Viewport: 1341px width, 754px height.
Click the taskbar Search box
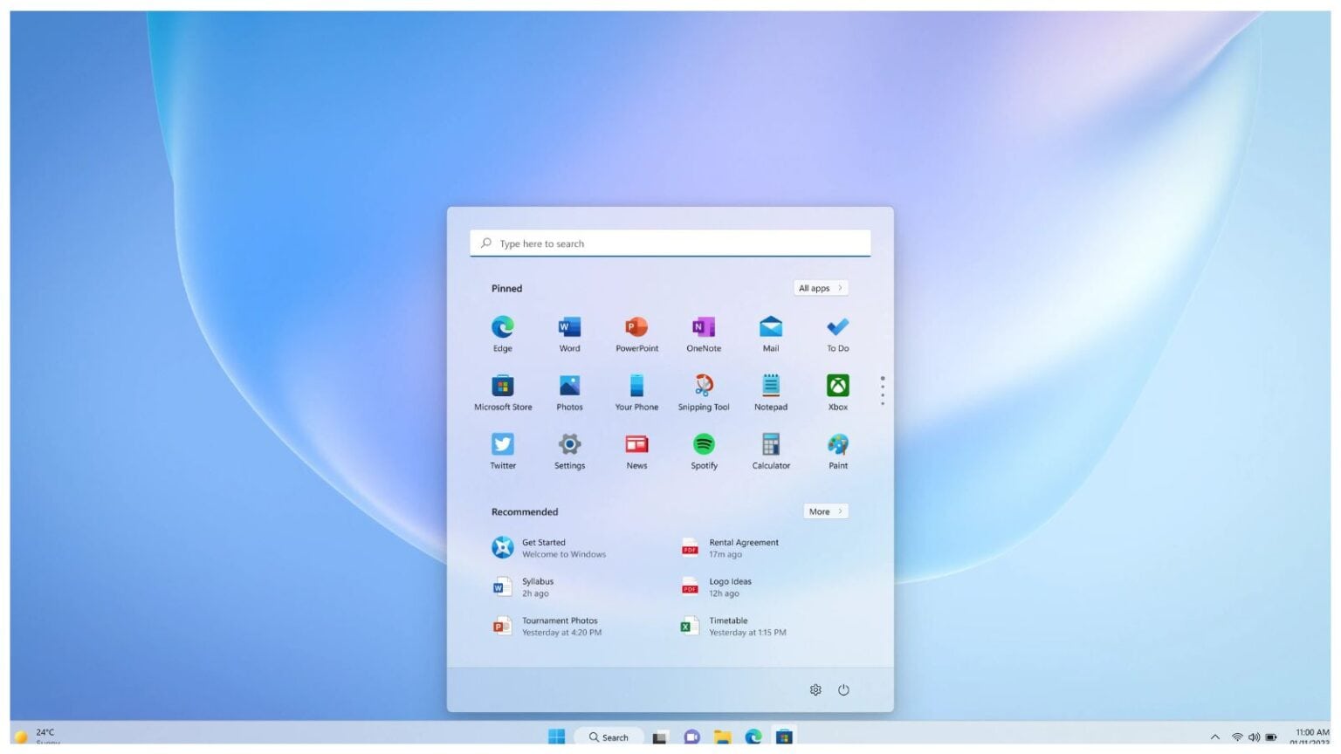point(609,737)
